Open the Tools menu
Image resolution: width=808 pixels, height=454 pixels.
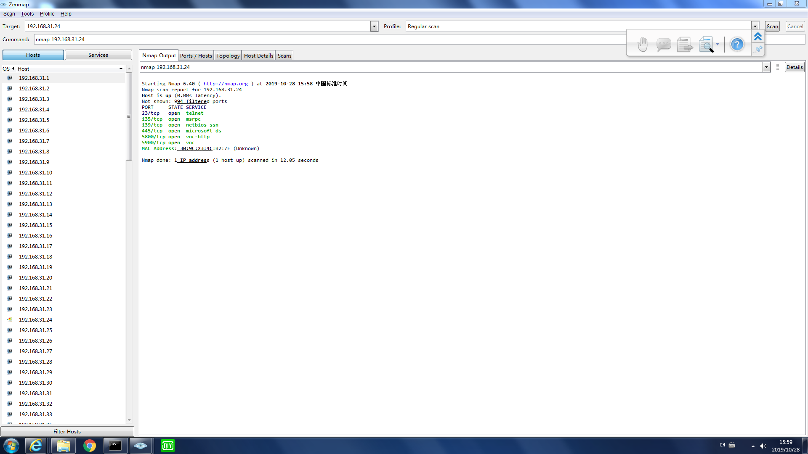27,14
